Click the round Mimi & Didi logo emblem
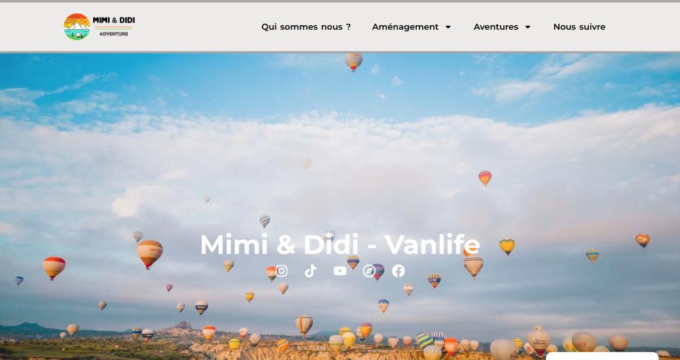 (77, 26)
